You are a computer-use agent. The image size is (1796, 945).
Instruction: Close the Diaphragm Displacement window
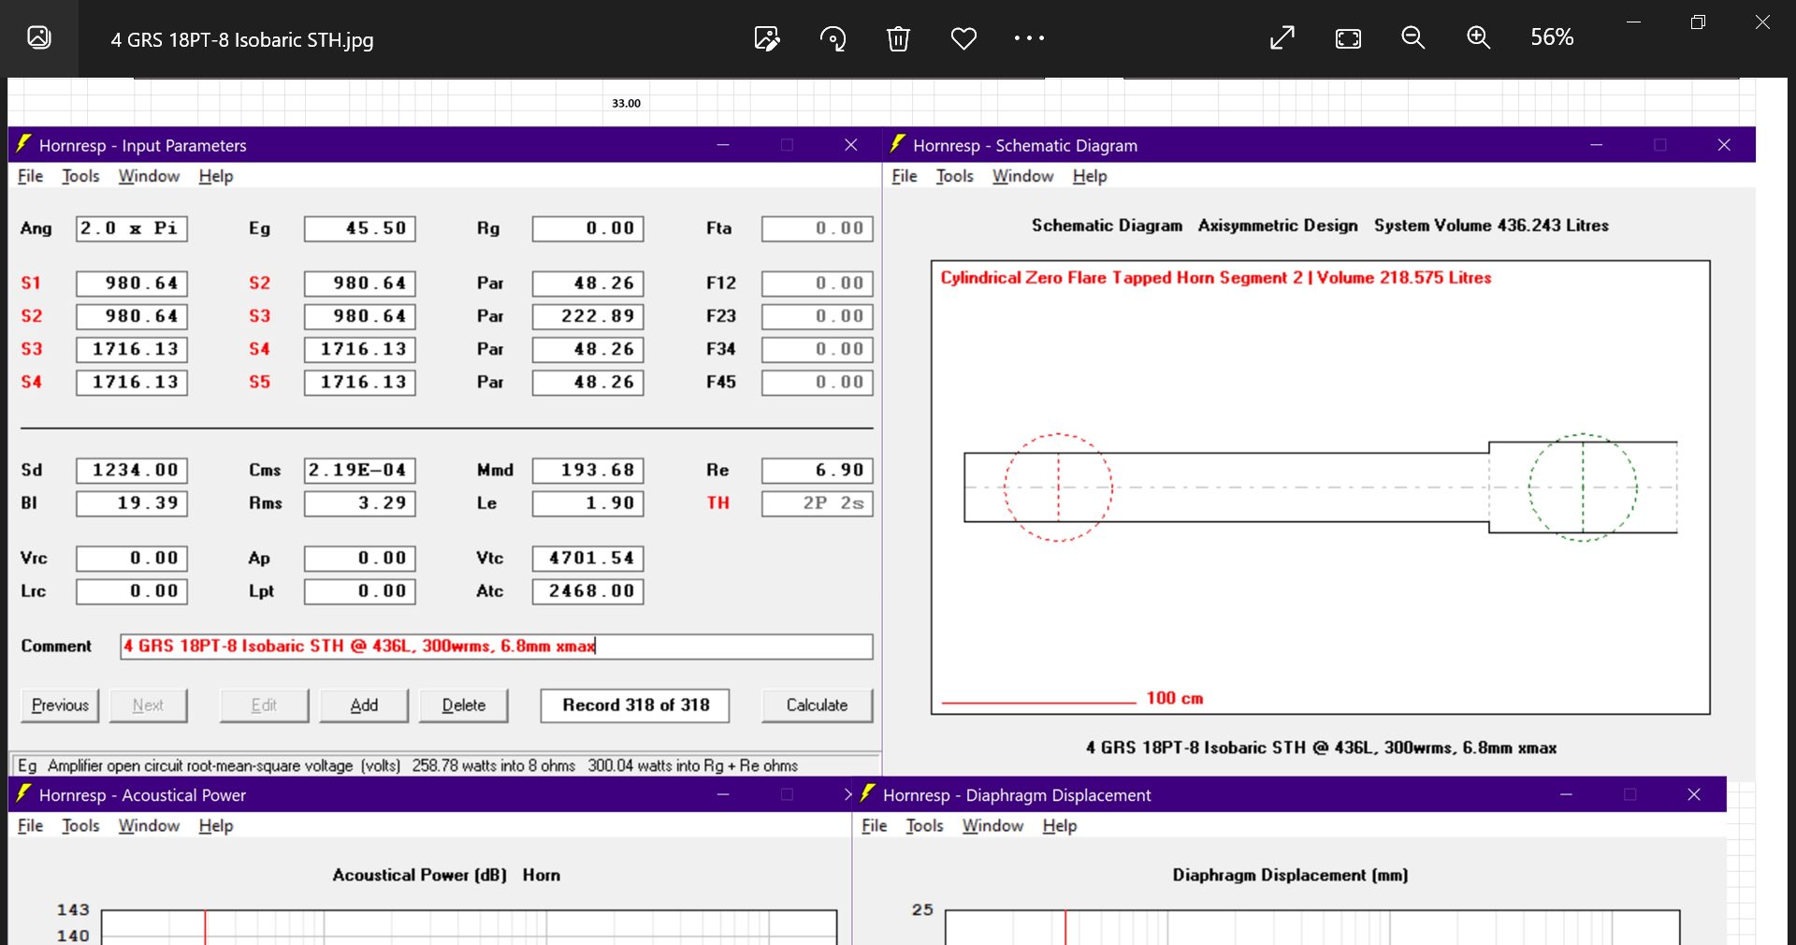[1693, 794]
